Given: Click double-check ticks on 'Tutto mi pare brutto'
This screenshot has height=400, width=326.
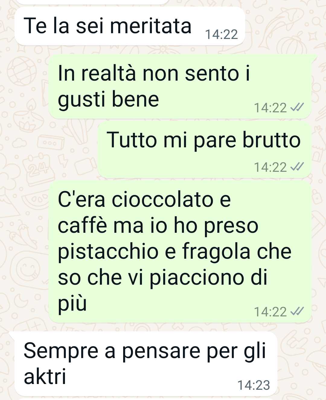Looking at the screenshot, I should pyautogui.click(x=297, y=167).
